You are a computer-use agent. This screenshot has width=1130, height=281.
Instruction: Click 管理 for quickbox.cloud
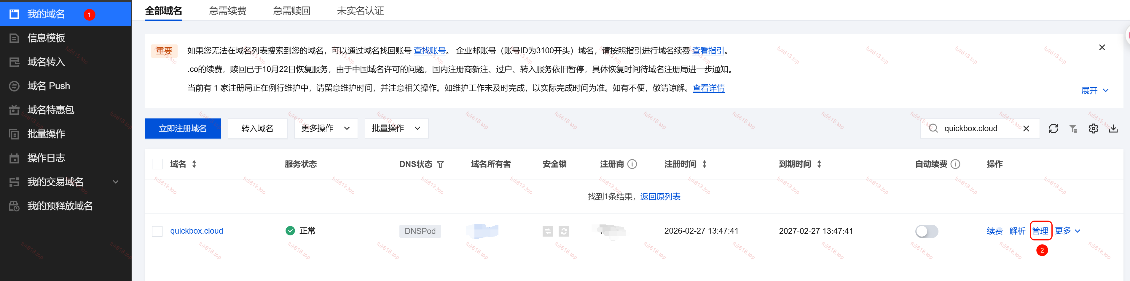(x=1040, y=231)
